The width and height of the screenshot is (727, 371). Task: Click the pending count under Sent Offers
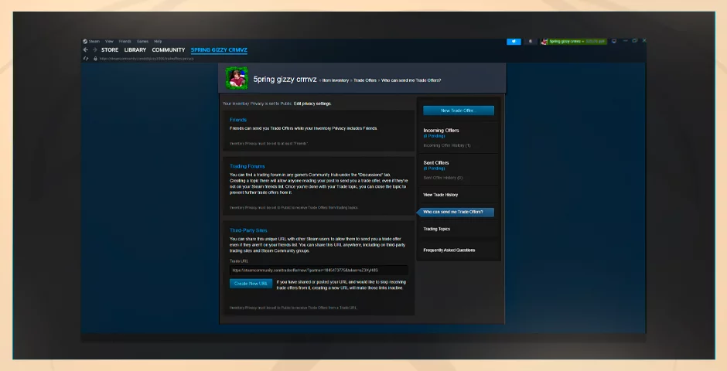(434, 168)
